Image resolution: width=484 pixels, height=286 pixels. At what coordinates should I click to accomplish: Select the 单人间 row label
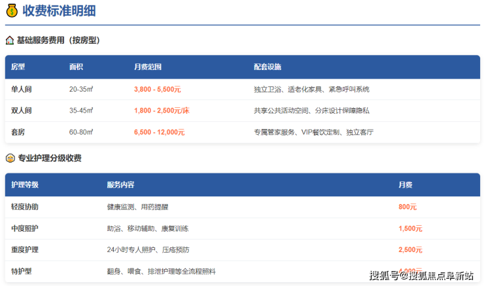coord(22,89)
